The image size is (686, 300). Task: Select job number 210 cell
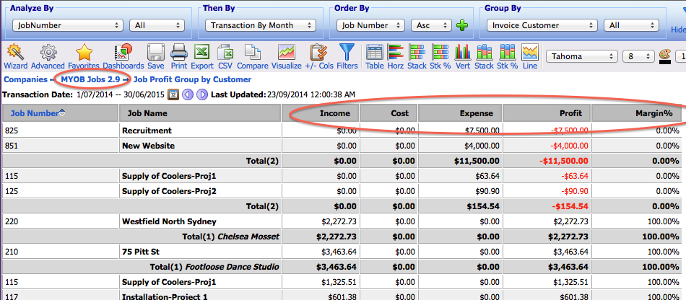pos(61,252)
